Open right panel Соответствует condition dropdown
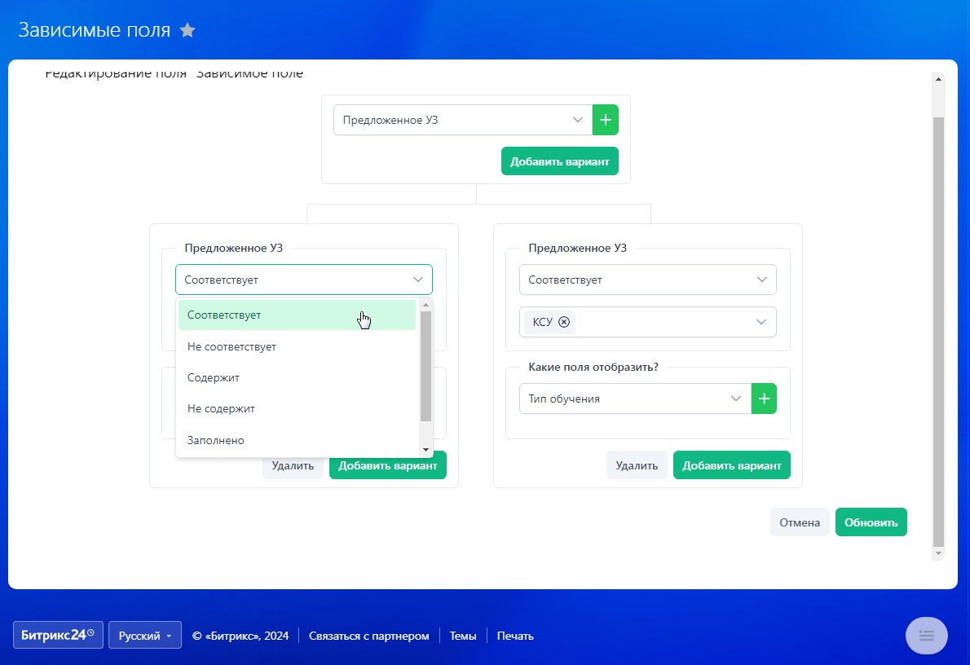 (647, 280)
